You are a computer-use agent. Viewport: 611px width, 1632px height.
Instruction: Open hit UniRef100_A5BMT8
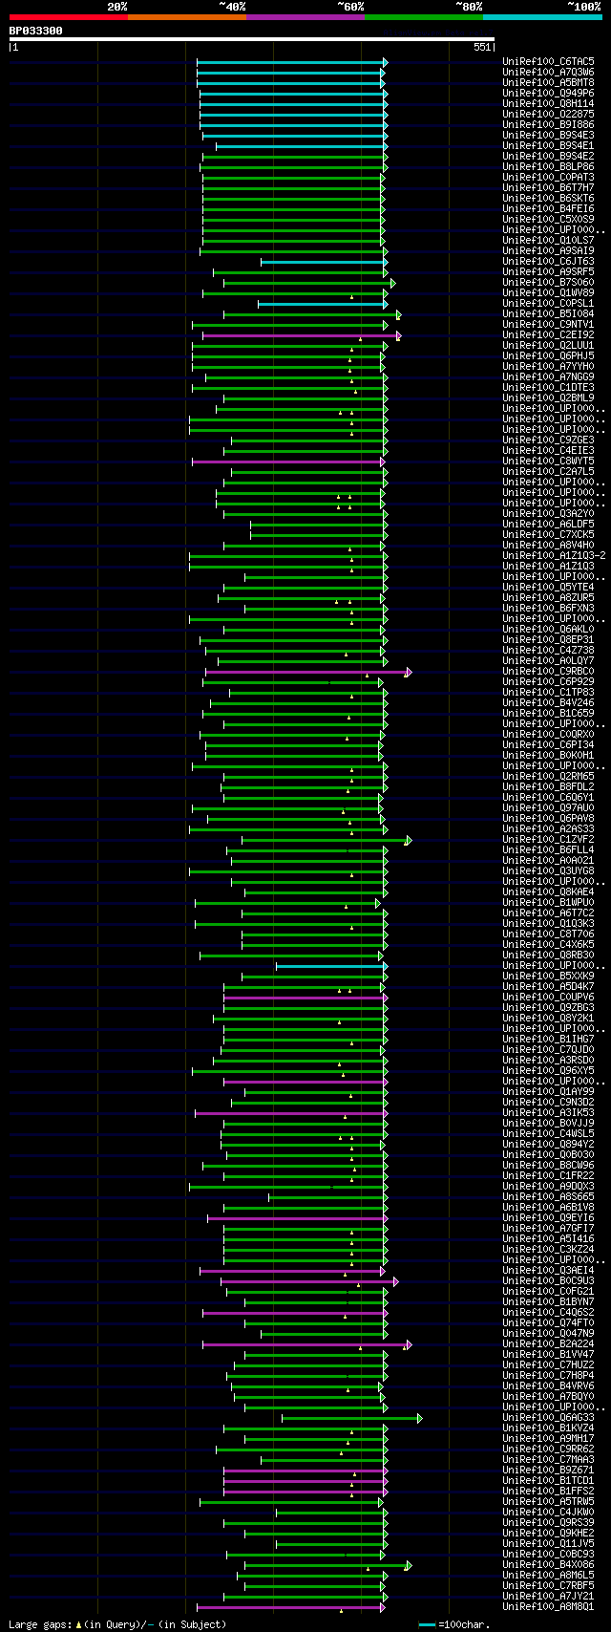coord(548,83)
